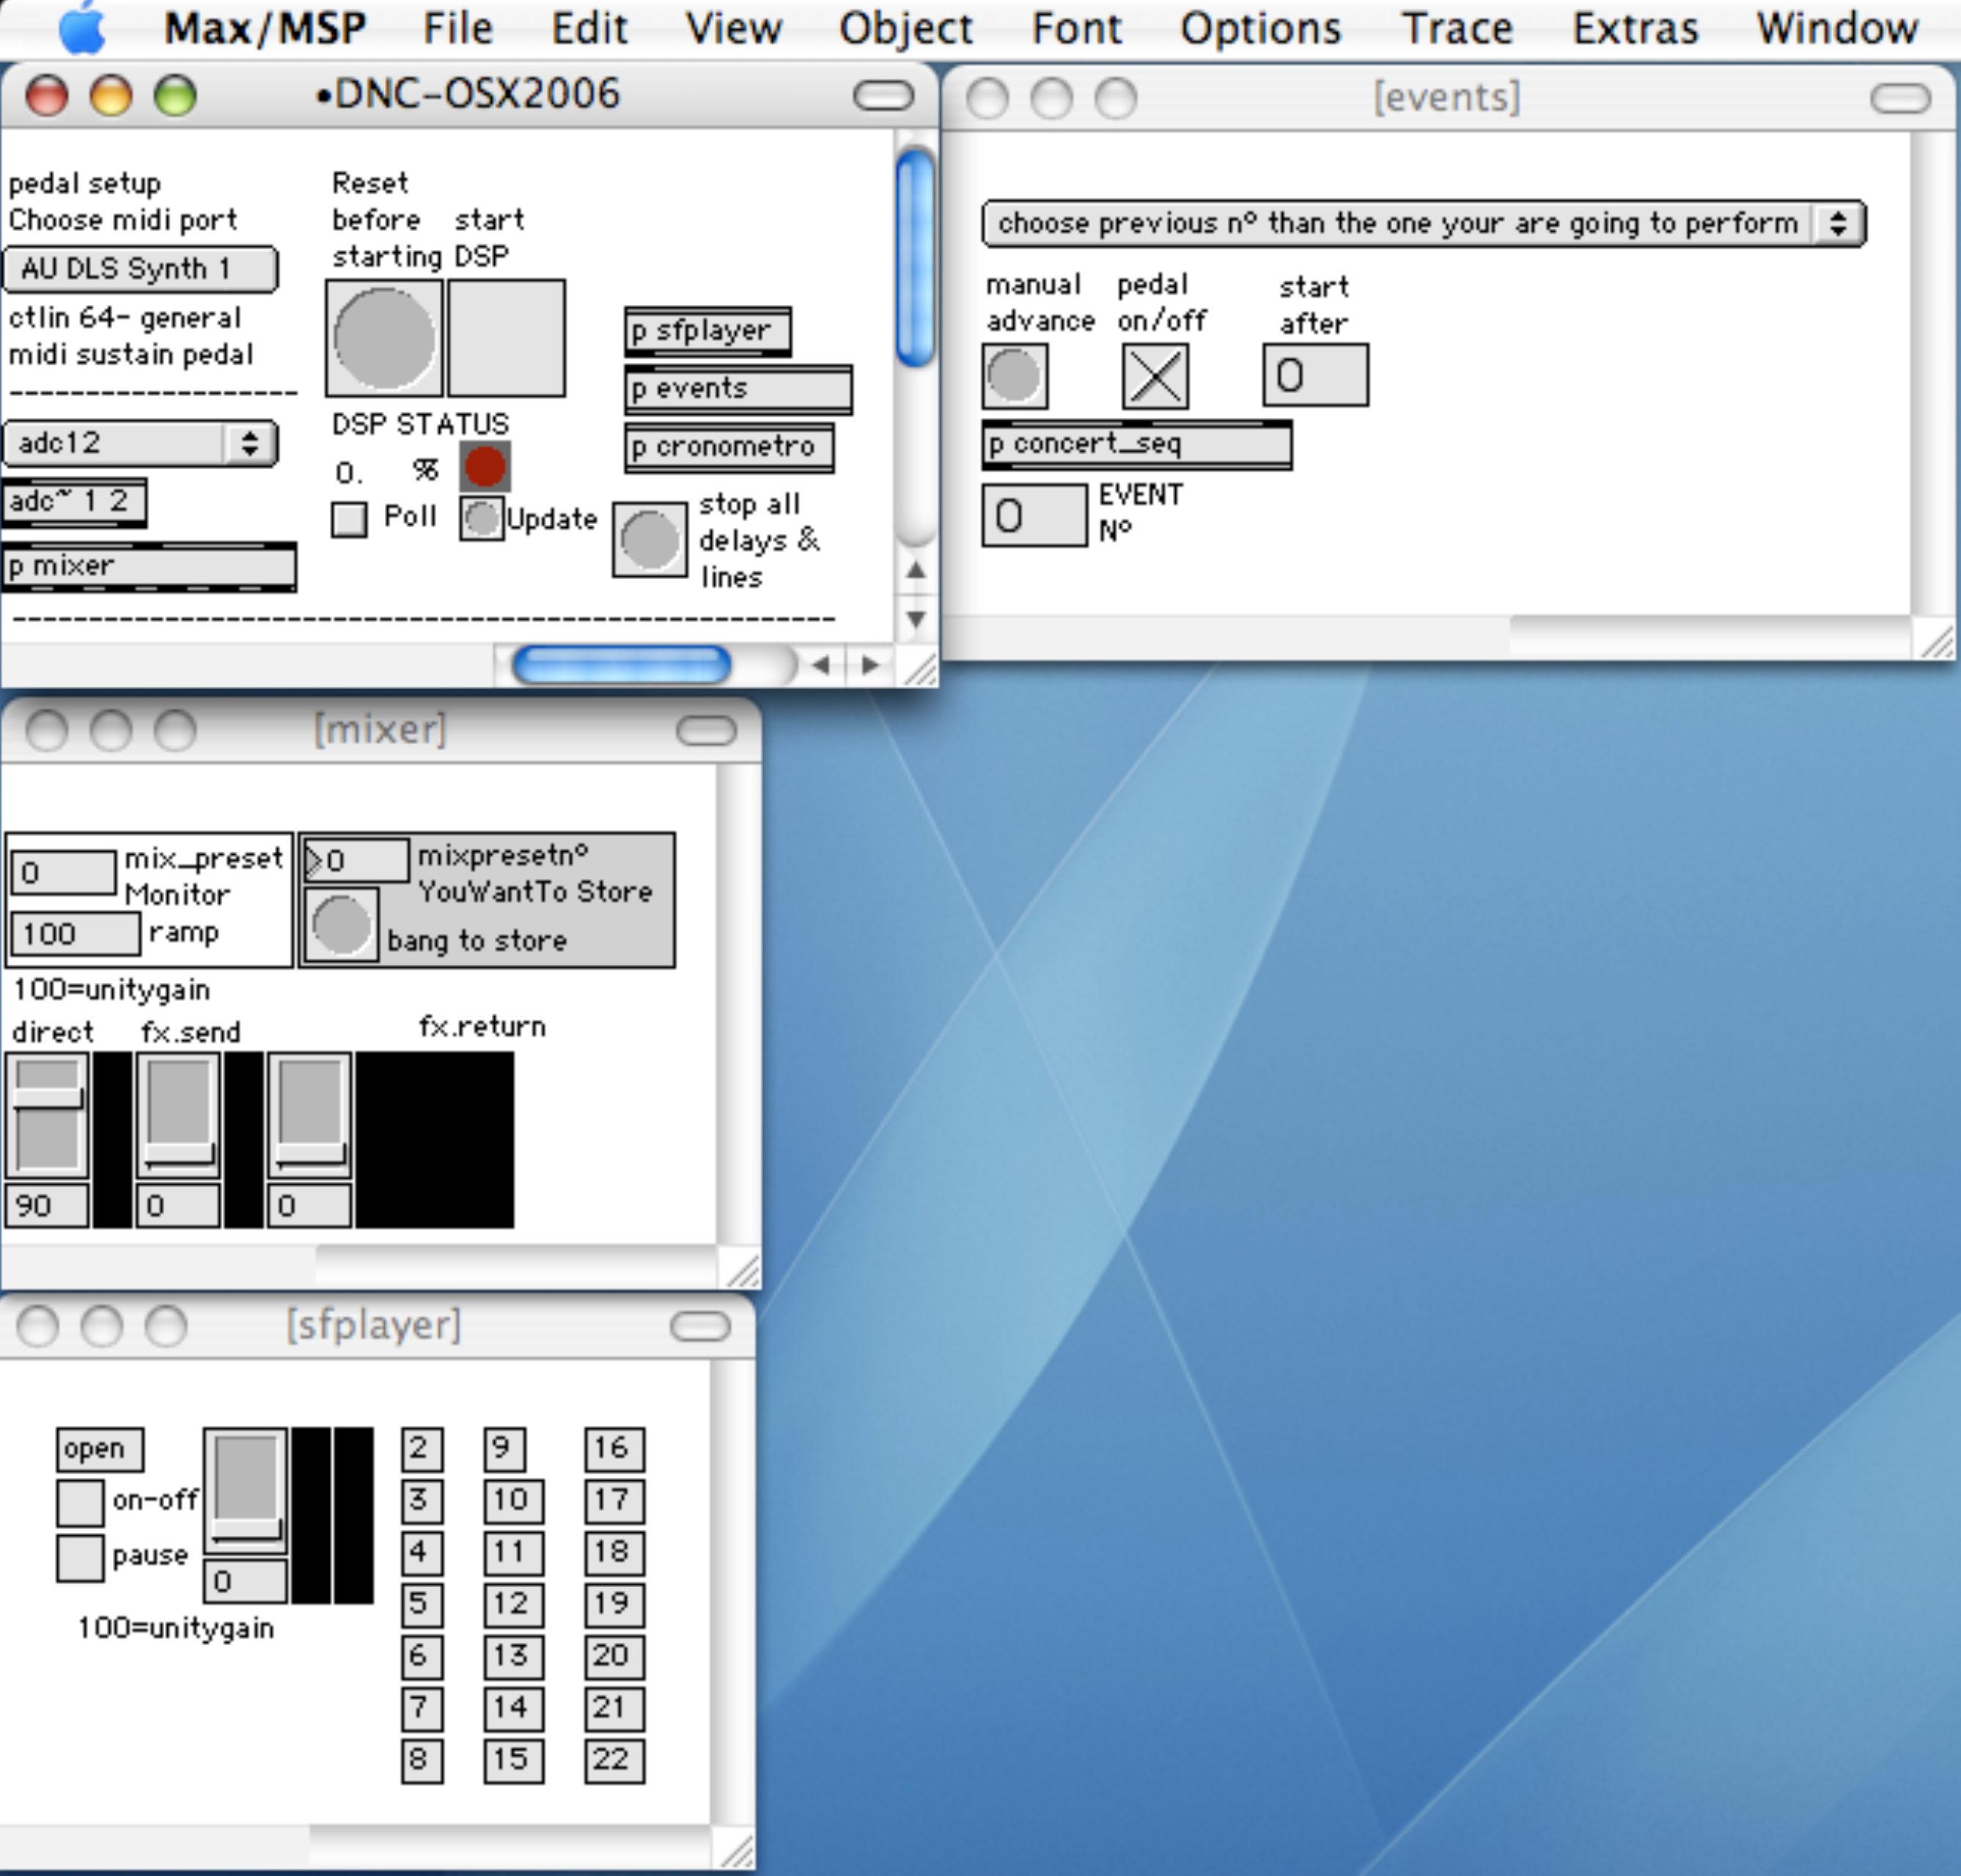Click the open message in sfplayer
Screen dimensions: 1961x1876
coord(100,1449)
